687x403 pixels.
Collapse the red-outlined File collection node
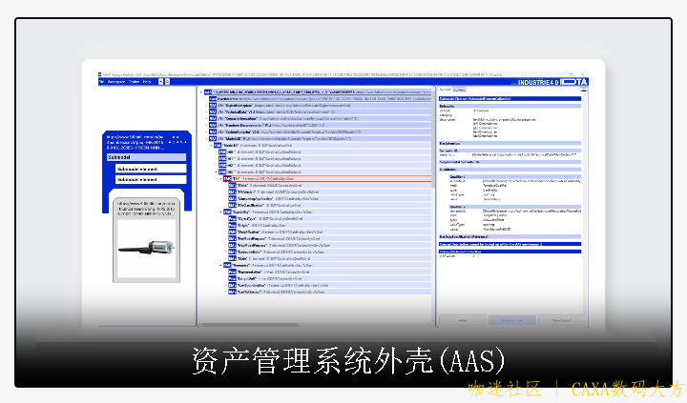(220, 178)
